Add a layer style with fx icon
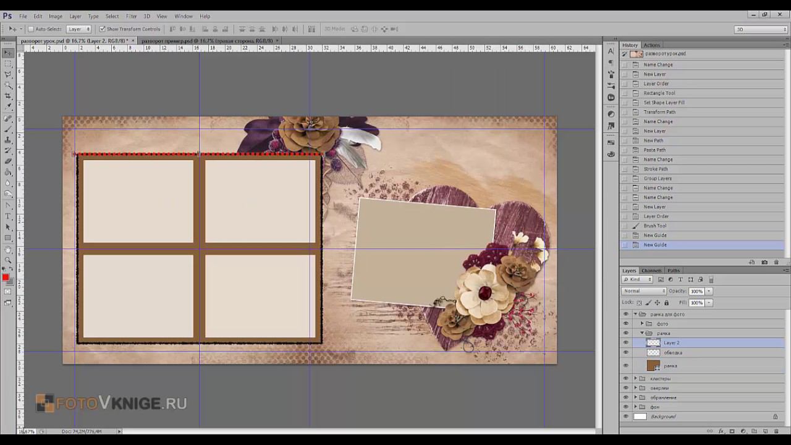Image resolution: width=791 pixels, height=445 pixels. 721,431
